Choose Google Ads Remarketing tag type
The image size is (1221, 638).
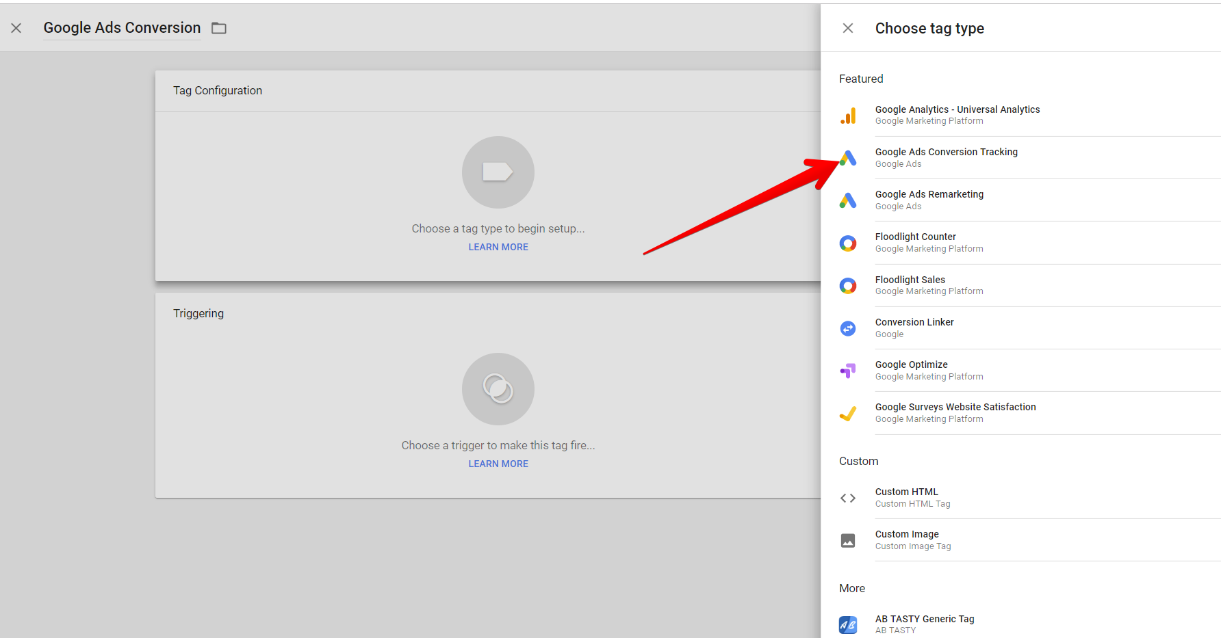1029,200
